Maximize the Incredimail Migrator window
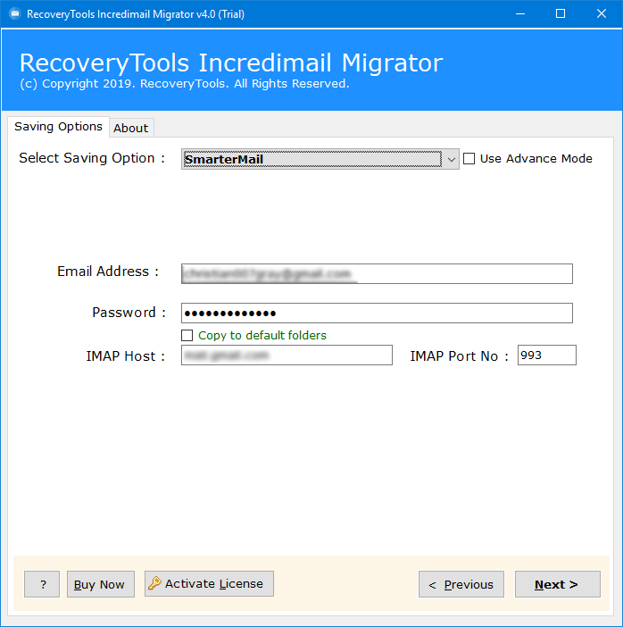This screenshot has height=627, width=623. pyautogui.click(x=561, y=14)
